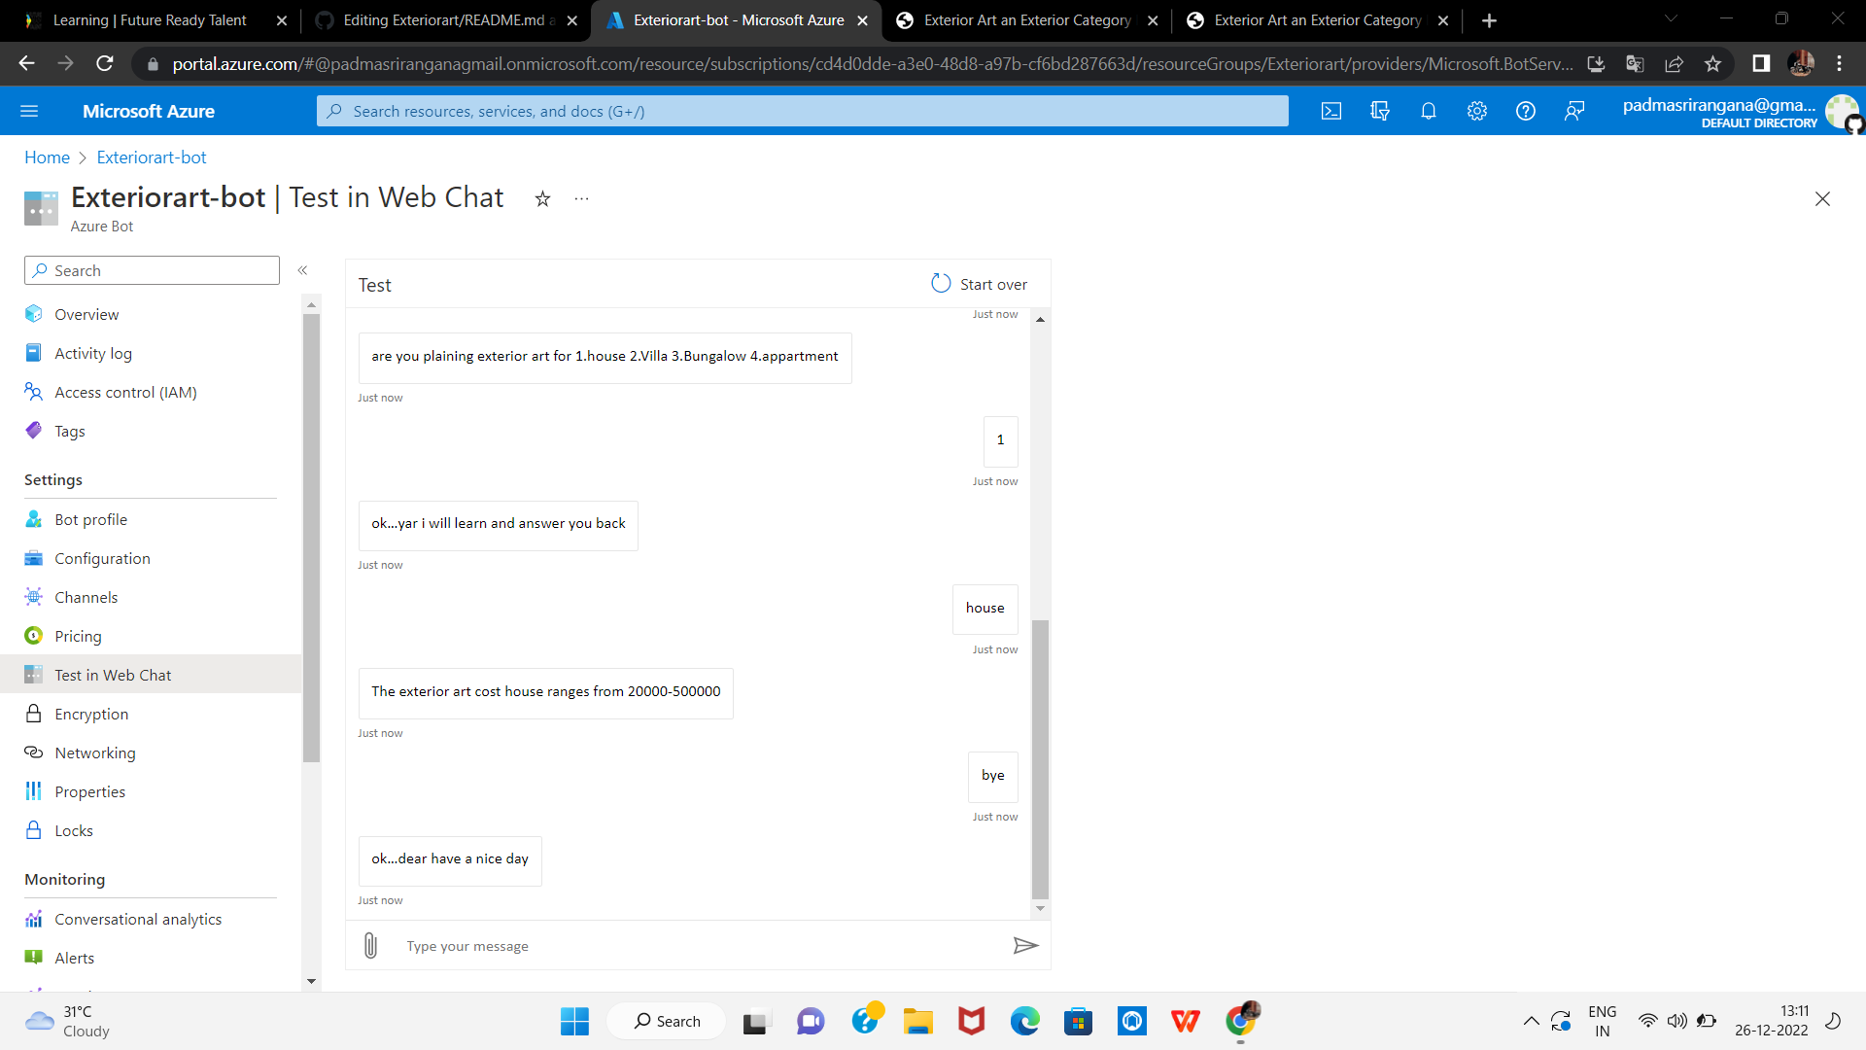
Task: Click the send message arrow icon
Action: coord(1025,946)
